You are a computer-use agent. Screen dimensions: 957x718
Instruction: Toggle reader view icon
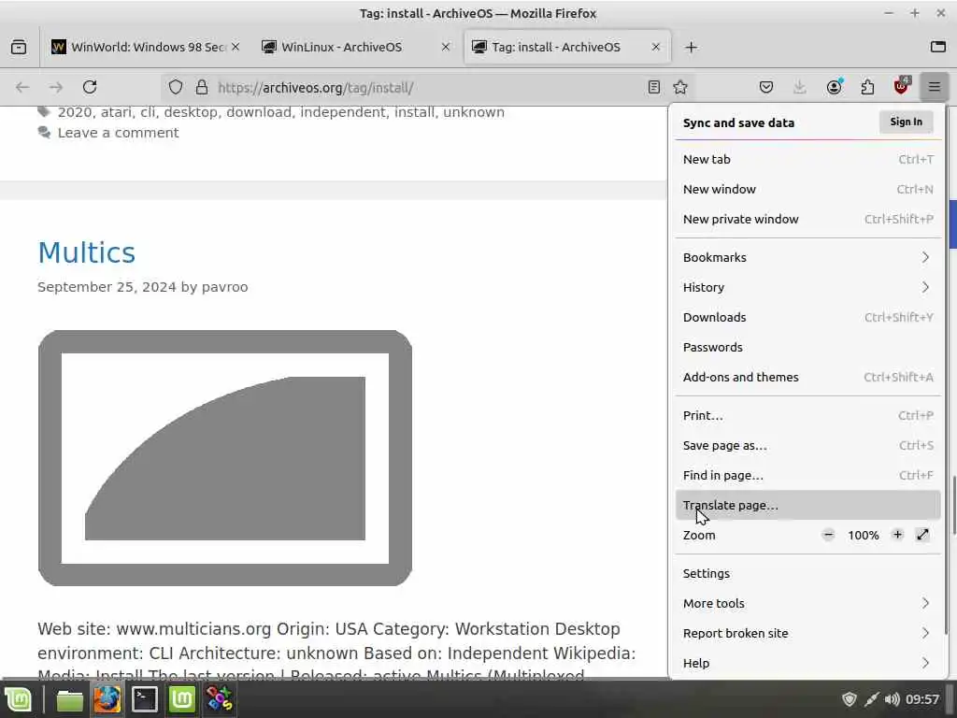653,87
